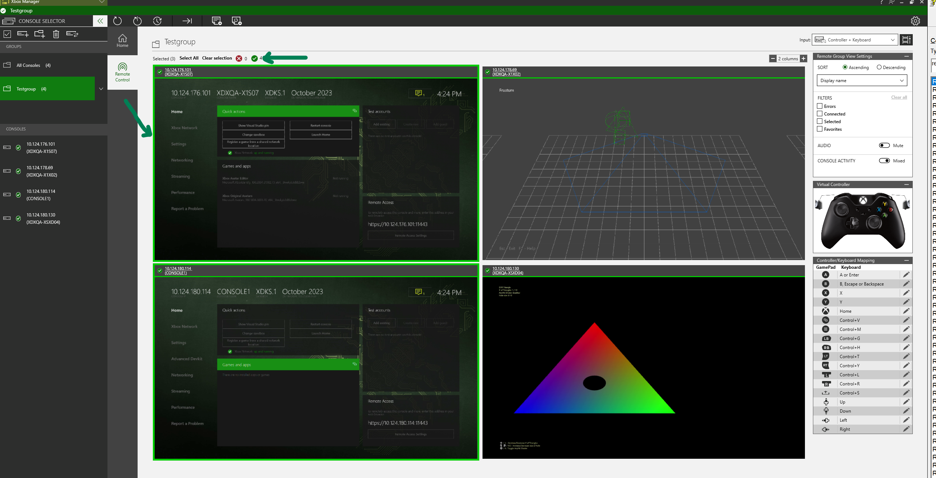Edit the LT Control+T mapping pencil
Image resolution: width=936 pixels, height=478 pixels.
(906, 357)
